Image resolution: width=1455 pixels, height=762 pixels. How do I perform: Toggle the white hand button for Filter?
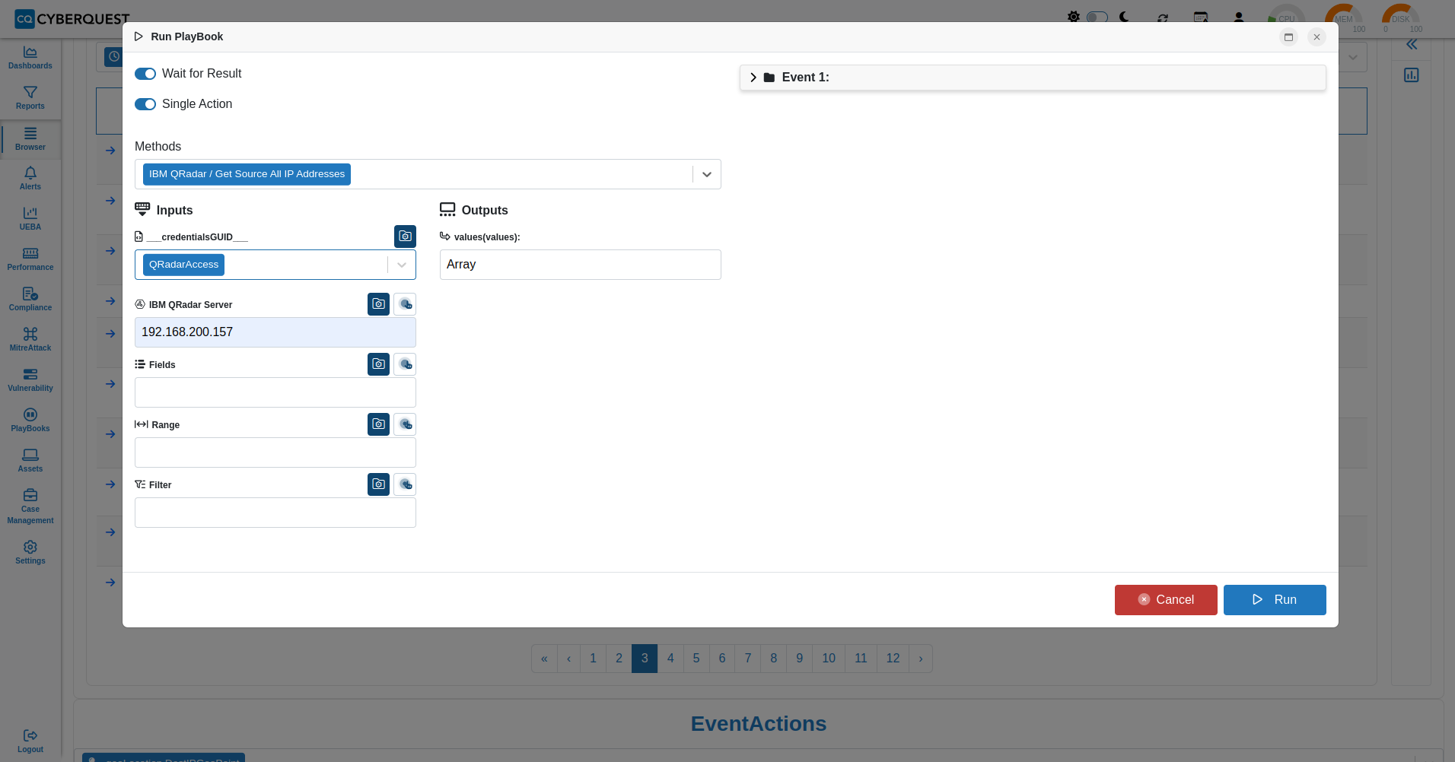405,484
